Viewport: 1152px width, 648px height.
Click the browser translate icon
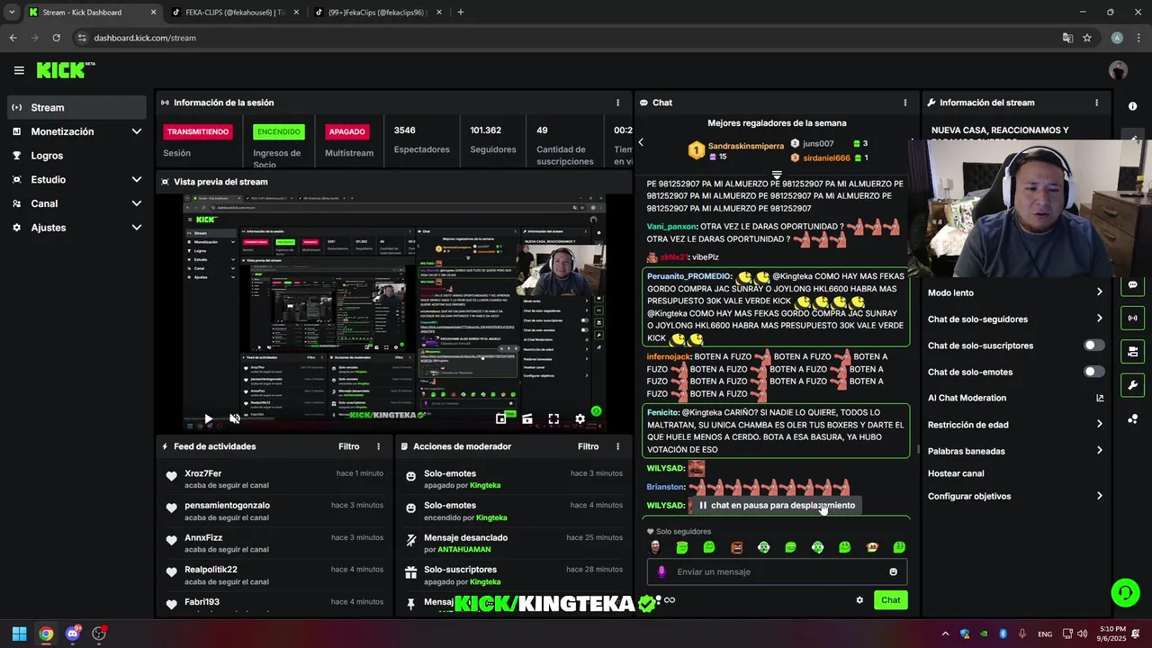tap(1067, 38)
